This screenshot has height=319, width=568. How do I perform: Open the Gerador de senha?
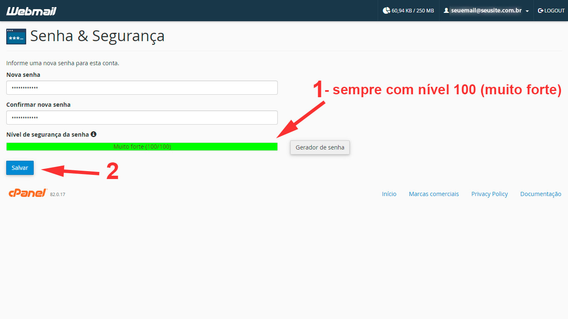click(x=320, y=147)
